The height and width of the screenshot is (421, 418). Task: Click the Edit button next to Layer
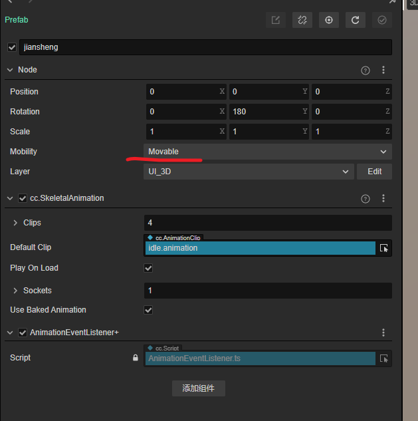click(374, 172)
